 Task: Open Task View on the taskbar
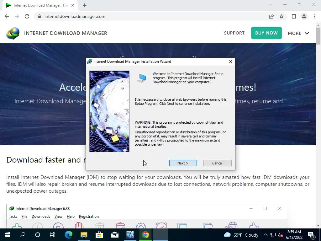coord(53,235)
